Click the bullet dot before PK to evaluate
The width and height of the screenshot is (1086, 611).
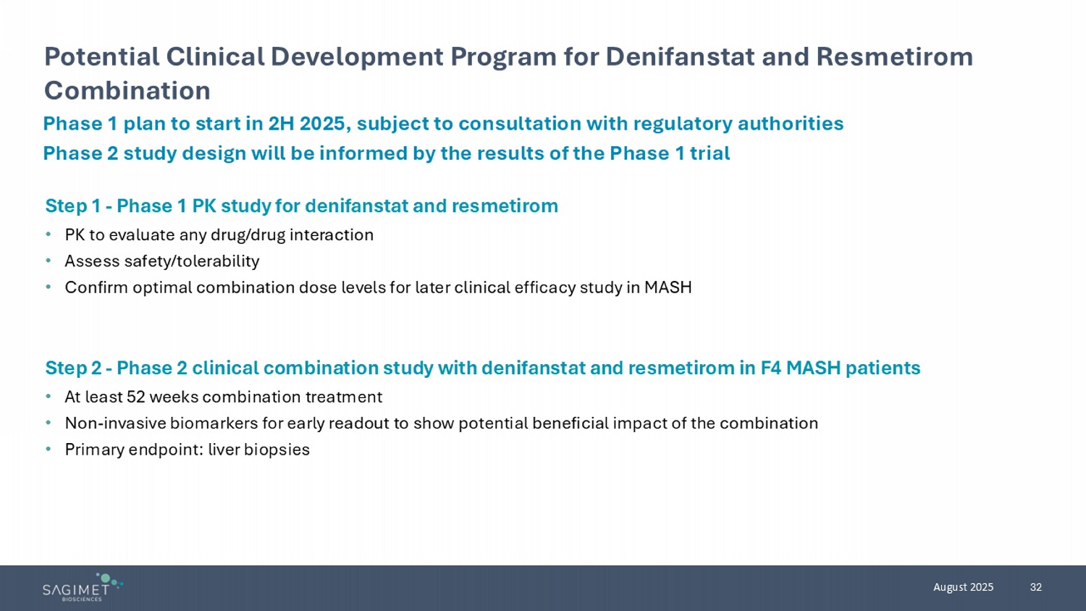point(48,235)
